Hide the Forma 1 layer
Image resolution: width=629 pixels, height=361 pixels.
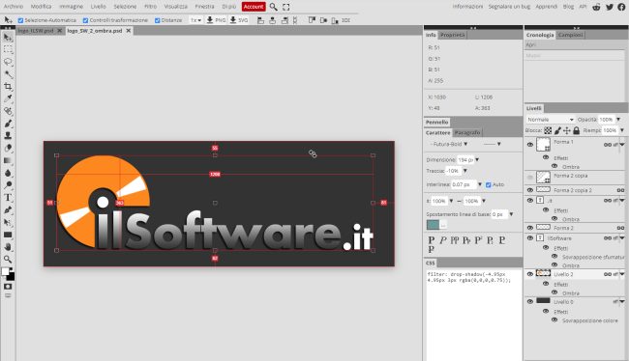(530, 145)
